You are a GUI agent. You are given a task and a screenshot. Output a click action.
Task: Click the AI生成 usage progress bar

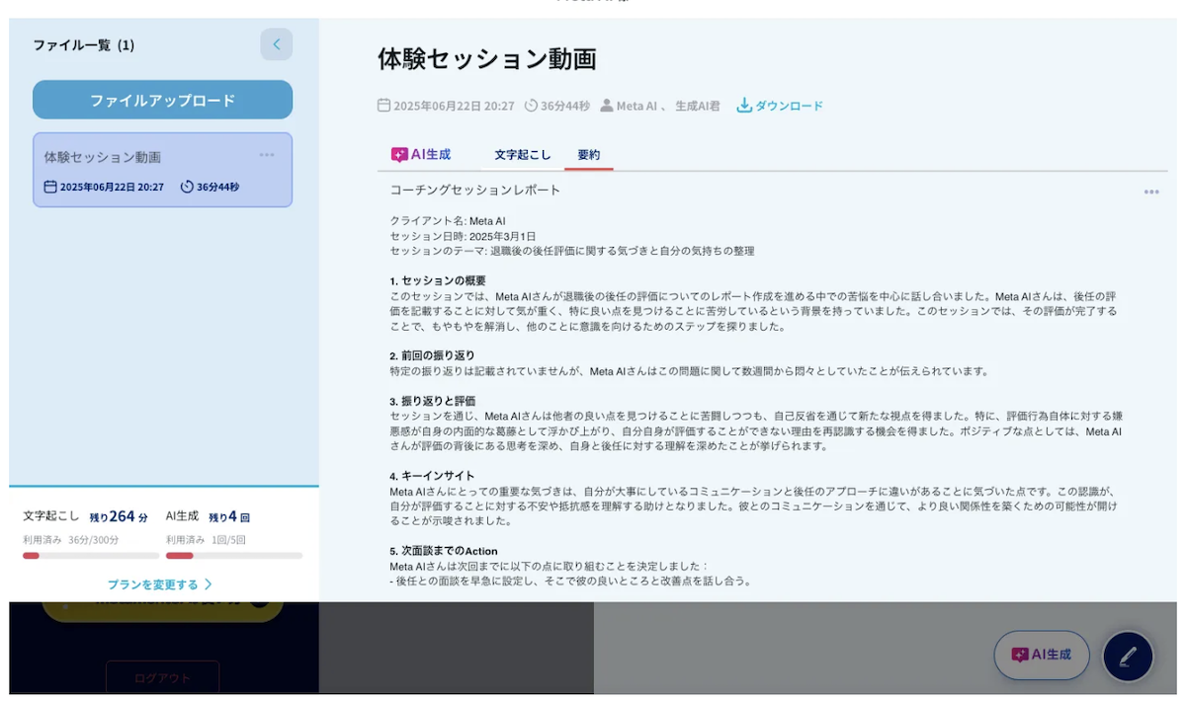click(x=234, y=556)
